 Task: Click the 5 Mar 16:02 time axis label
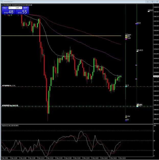95,158
